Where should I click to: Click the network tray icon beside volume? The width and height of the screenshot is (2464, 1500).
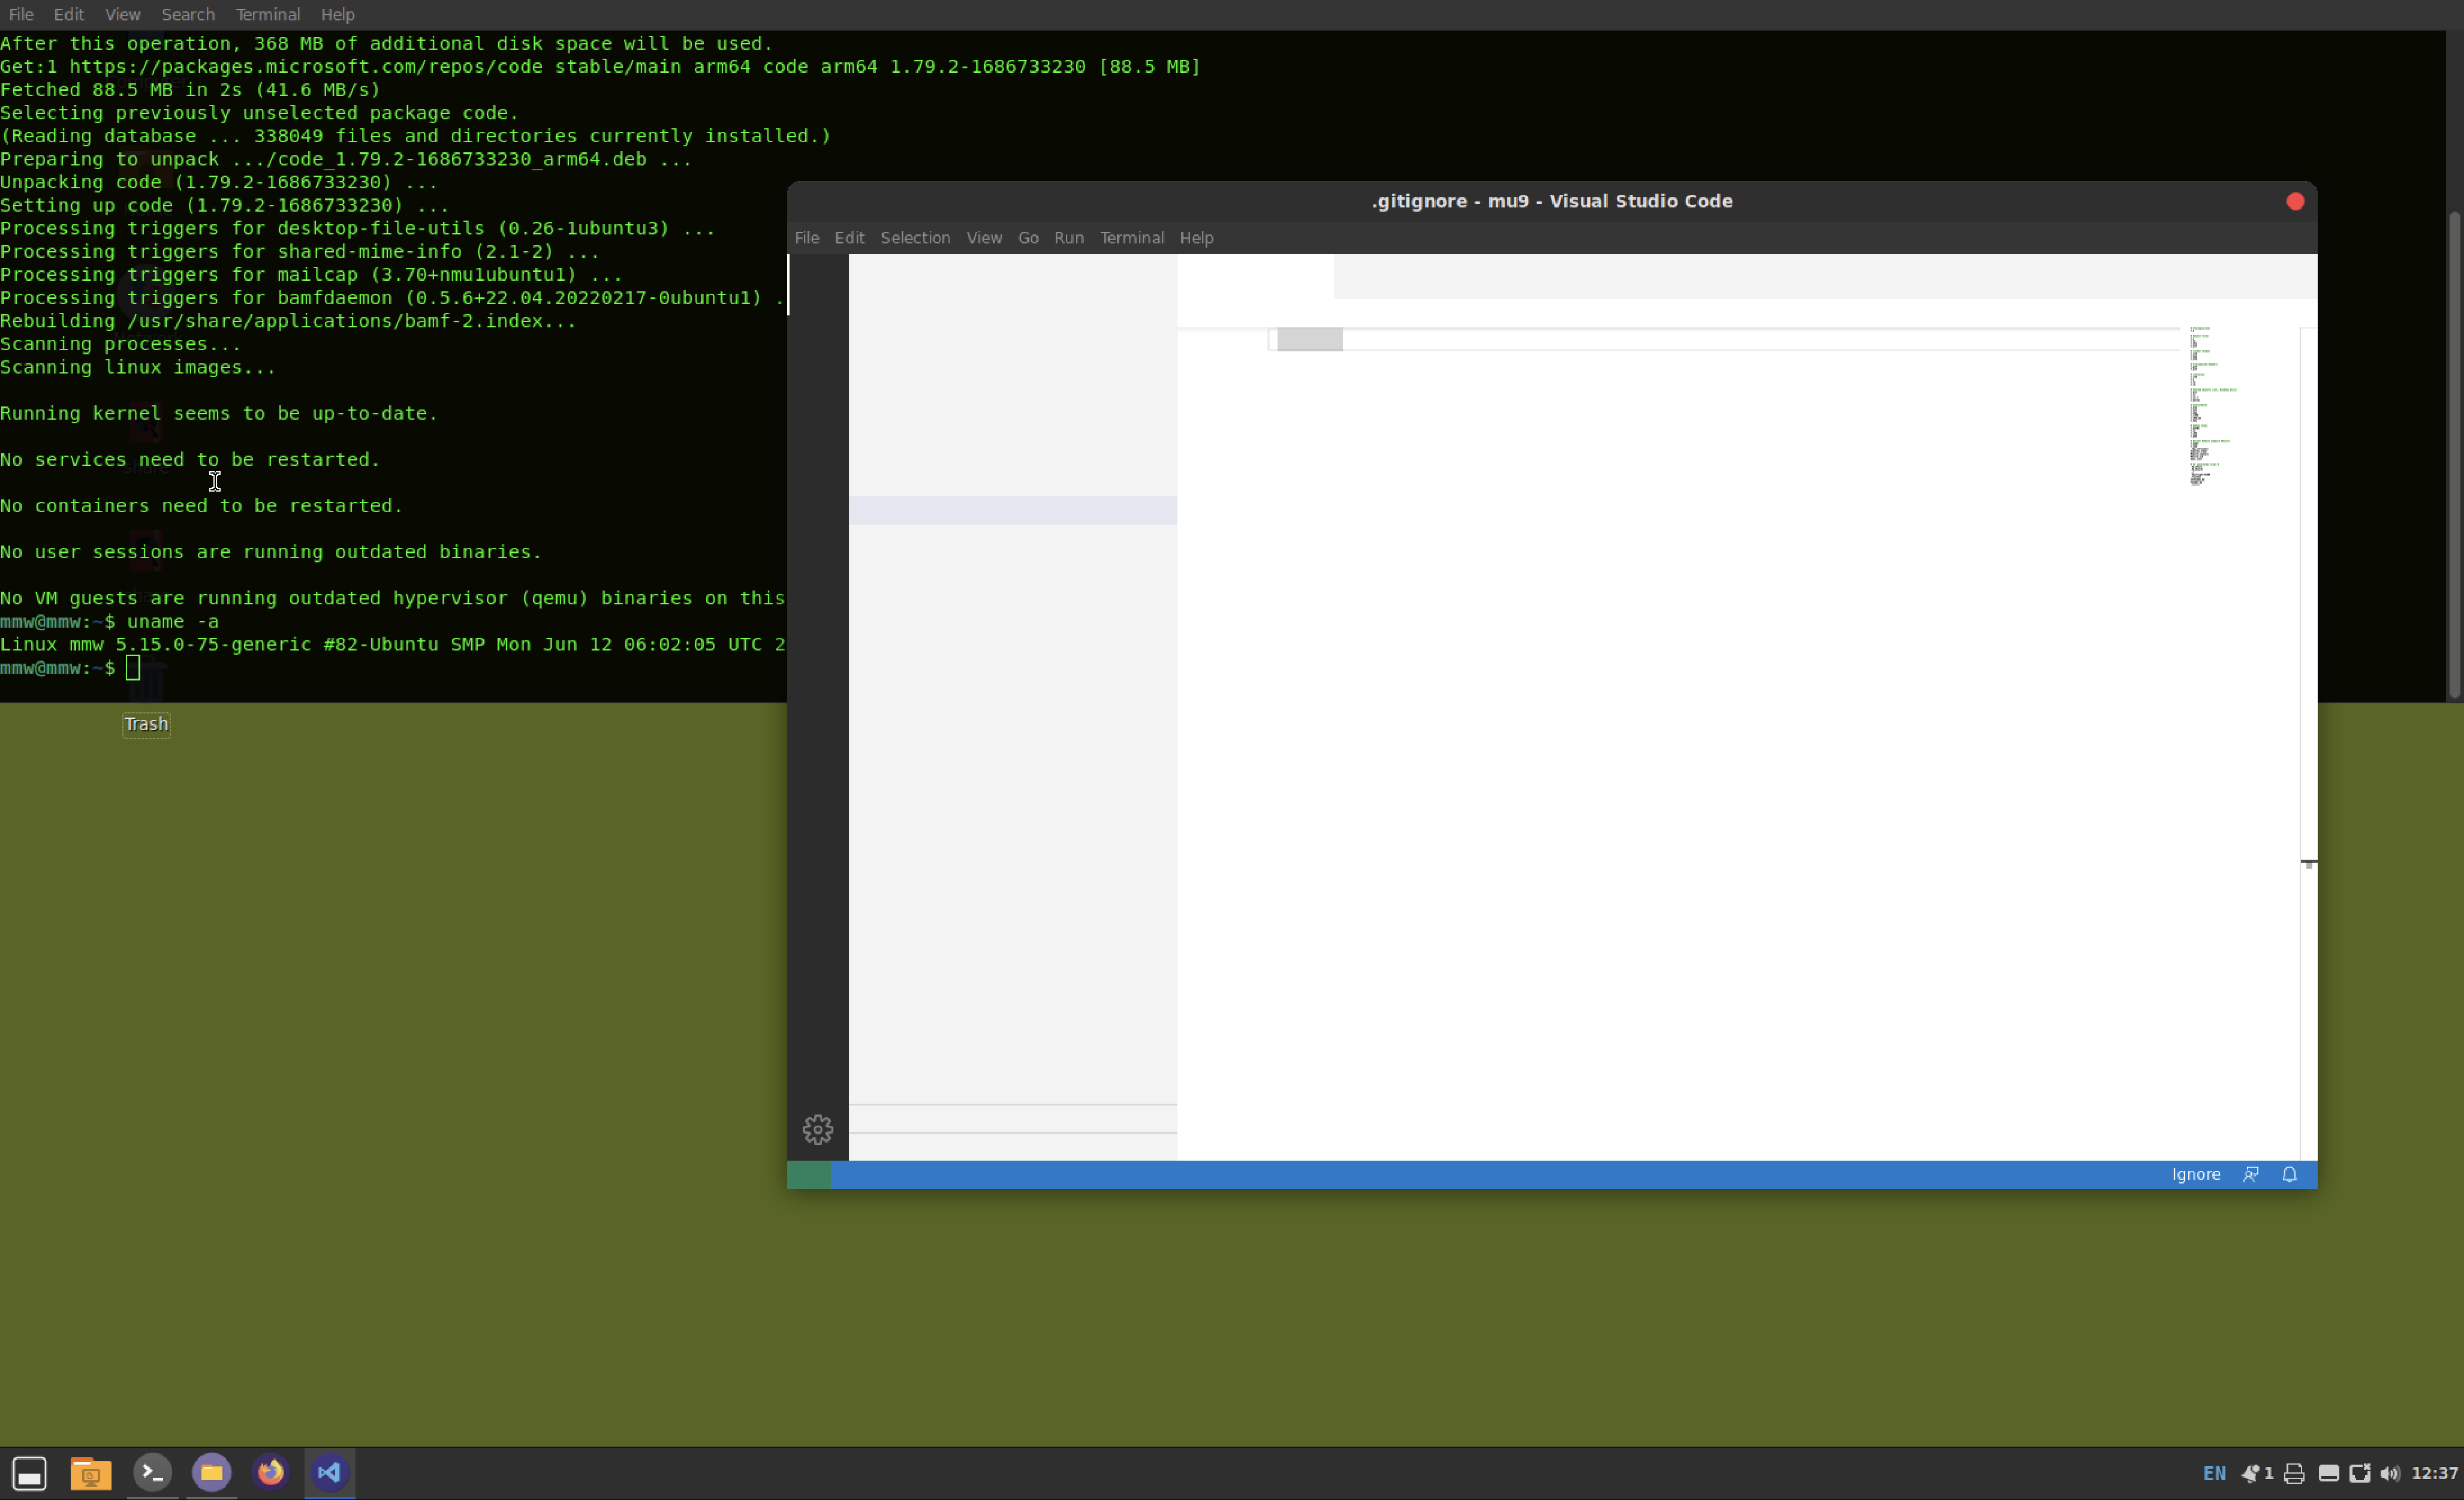(x=2359, y=1473)
